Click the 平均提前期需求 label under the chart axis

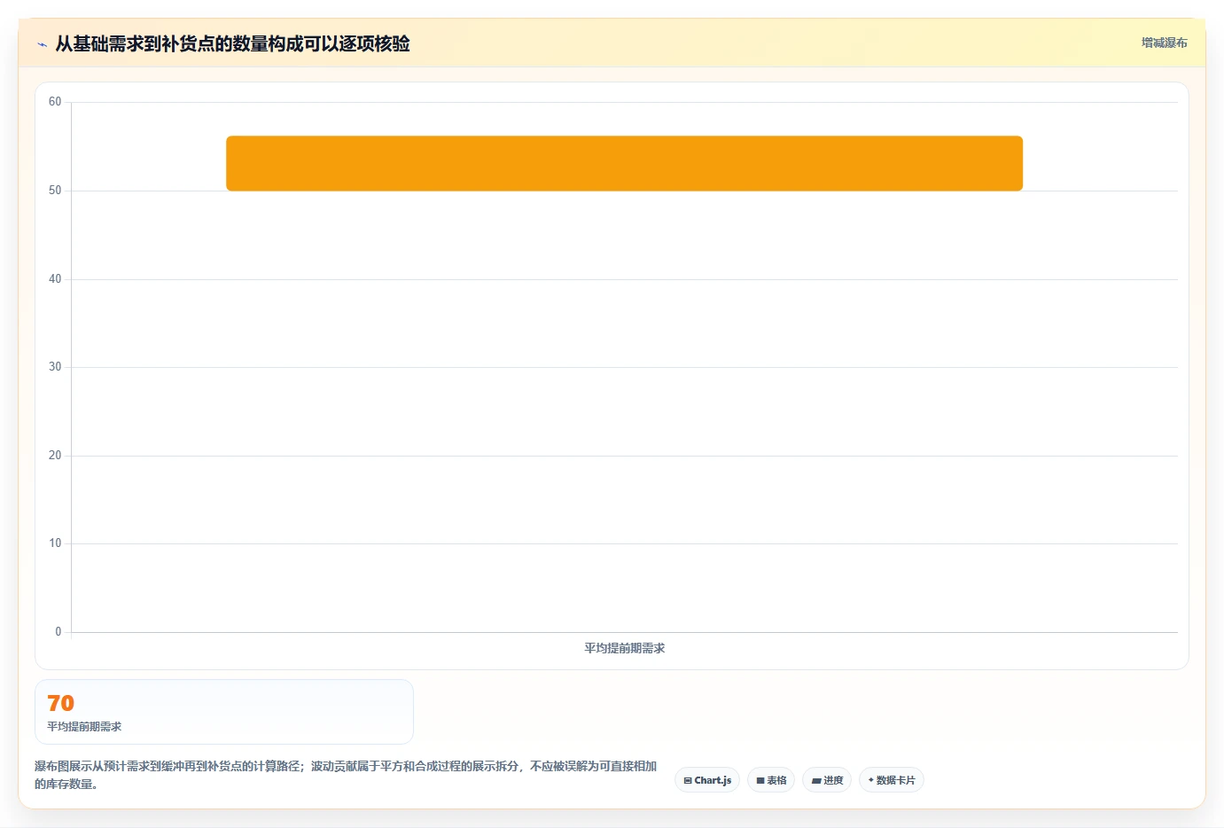click(x=624, y=648)
